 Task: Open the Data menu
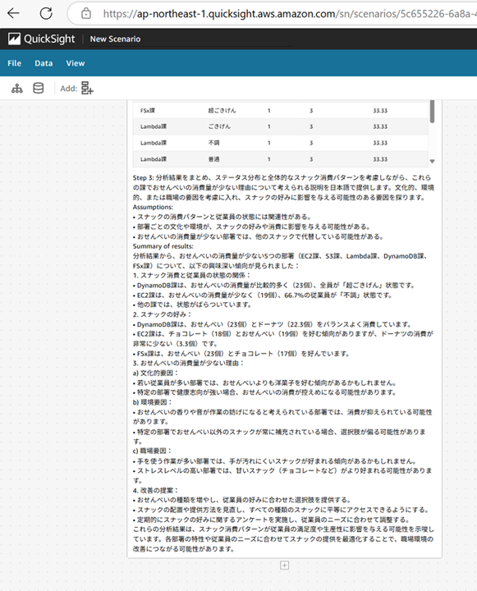point(44,63)
